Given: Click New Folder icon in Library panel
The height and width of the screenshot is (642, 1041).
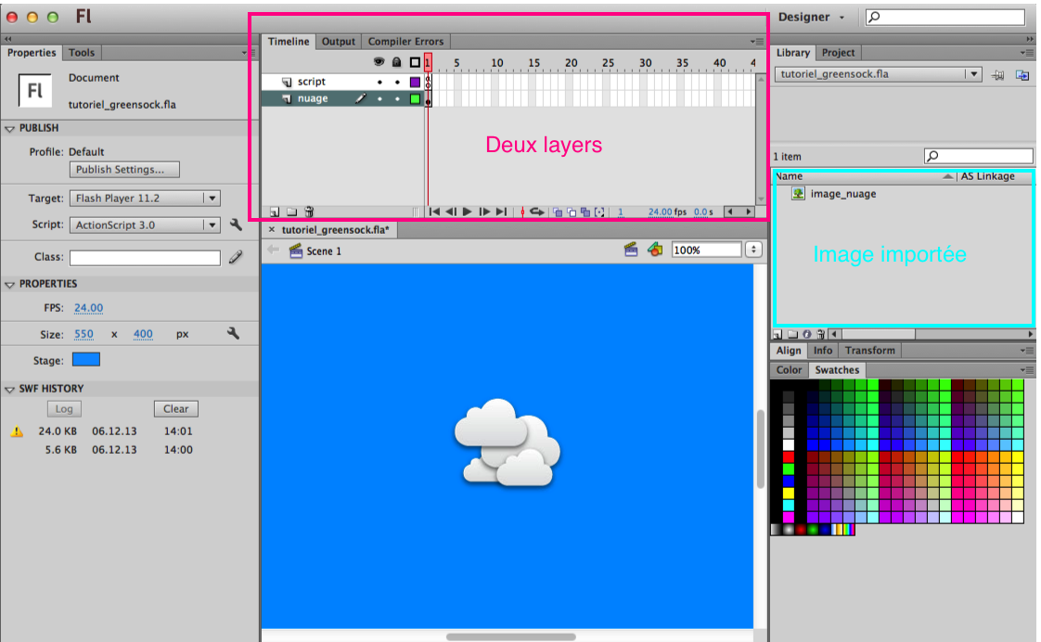Looking at the screenshot, I should pos(792,334).
